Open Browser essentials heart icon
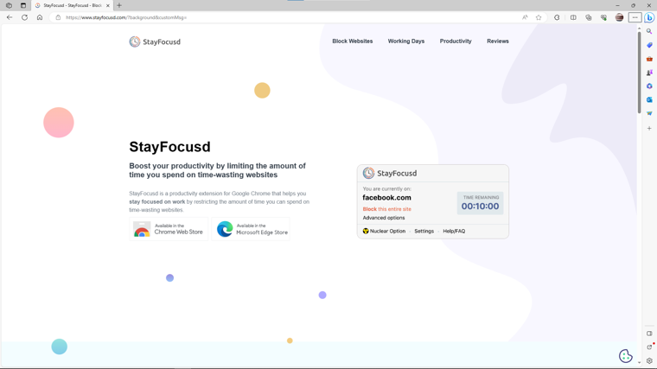 (603, 17)
